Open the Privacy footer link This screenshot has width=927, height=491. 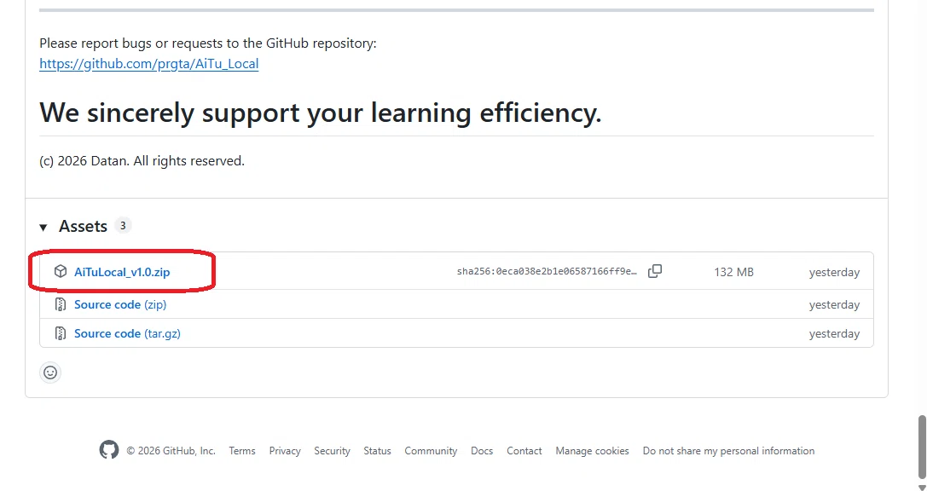(x=285, y=451)
